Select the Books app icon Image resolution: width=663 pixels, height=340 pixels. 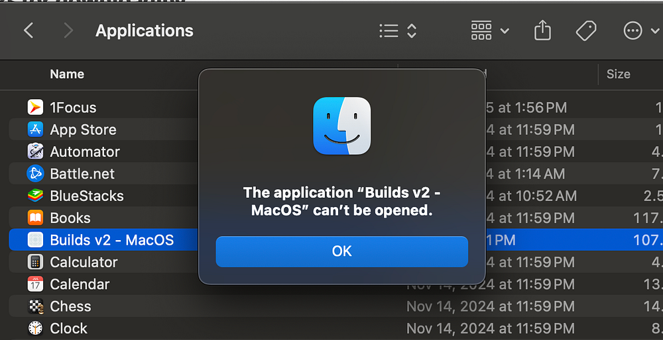coord(35,218)
